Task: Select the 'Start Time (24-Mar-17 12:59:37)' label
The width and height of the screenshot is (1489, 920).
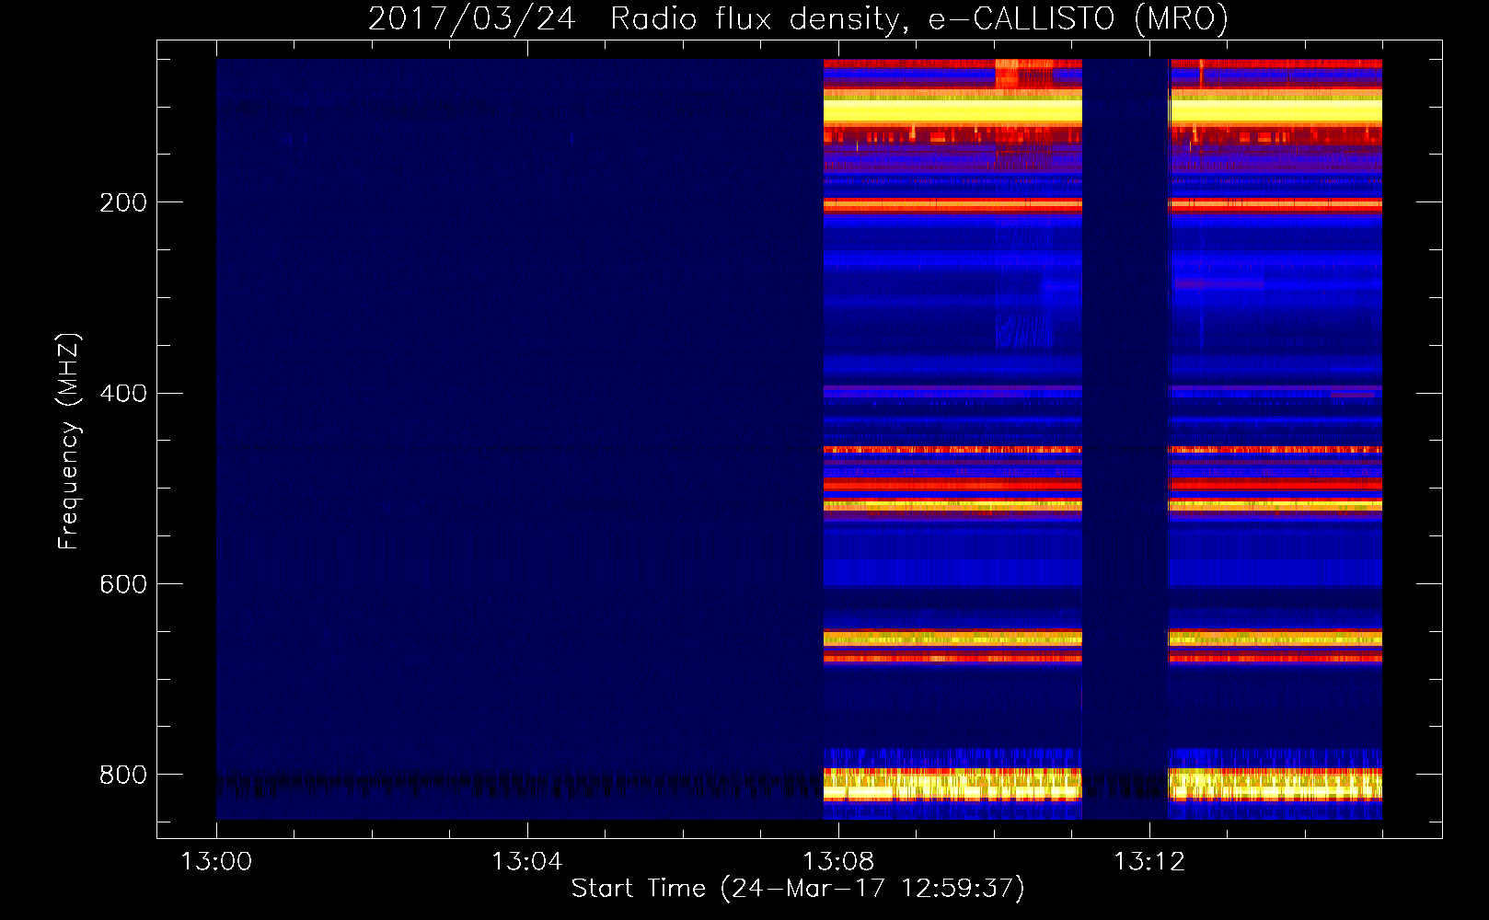Action: (x=798, y=889)
